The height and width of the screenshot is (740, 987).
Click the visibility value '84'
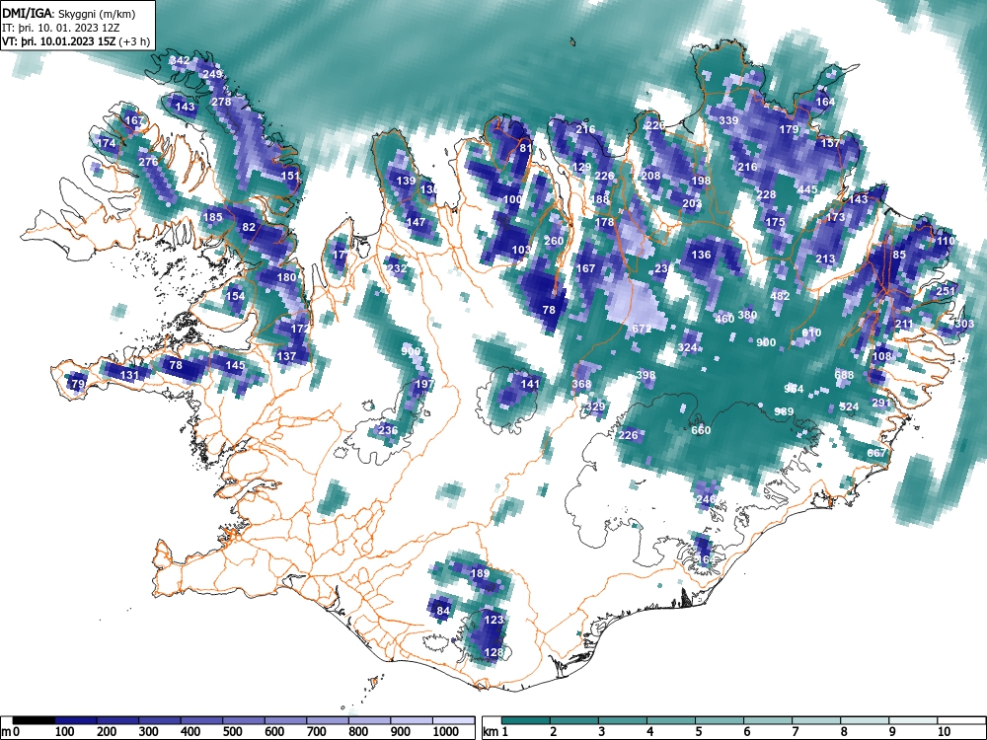click(x=443, y=611)
